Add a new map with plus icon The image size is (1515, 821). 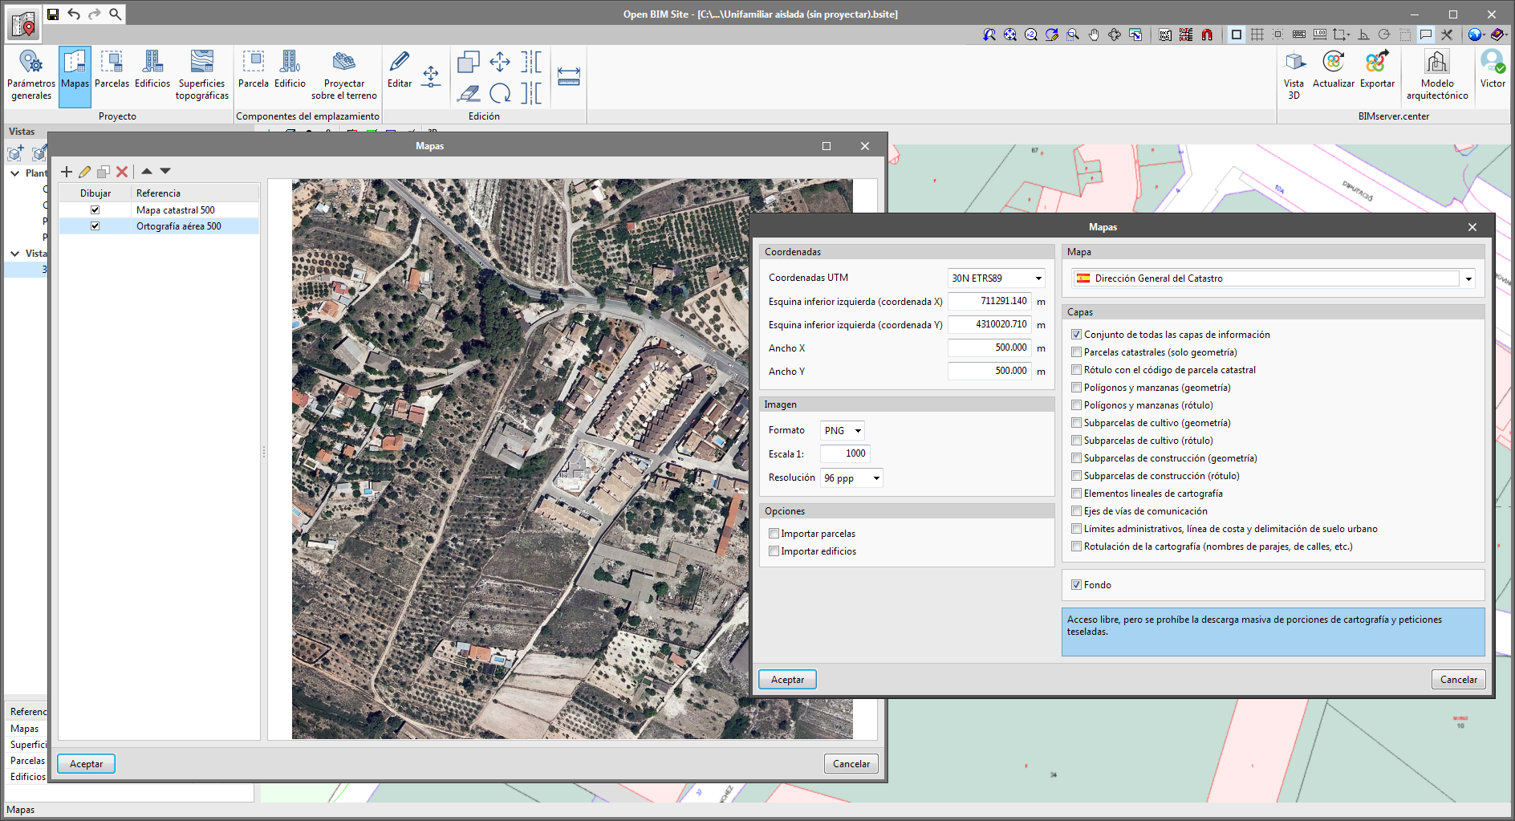click(67, 172)
